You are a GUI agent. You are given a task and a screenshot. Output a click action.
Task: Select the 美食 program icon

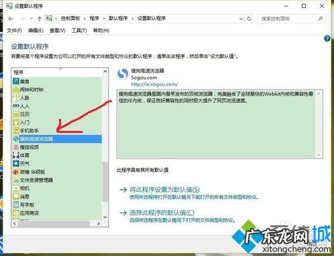(x=16, y=82)
